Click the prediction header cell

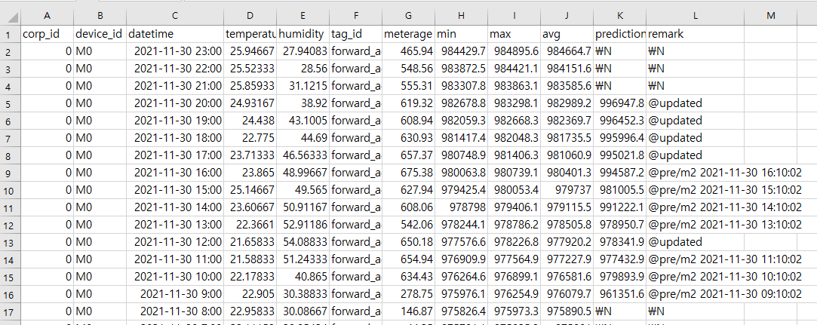click(620, 34)
